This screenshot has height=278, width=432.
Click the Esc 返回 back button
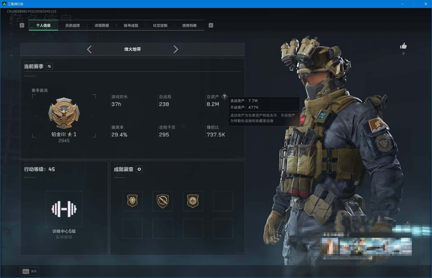[30, 271]
